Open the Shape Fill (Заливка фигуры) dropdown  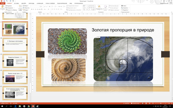click(114, 6)
